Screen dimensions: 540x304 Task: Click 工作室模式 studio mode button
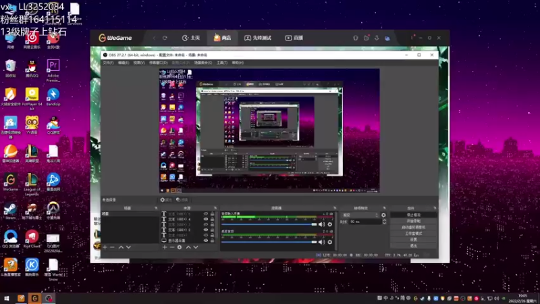click(x=414, y=234)
